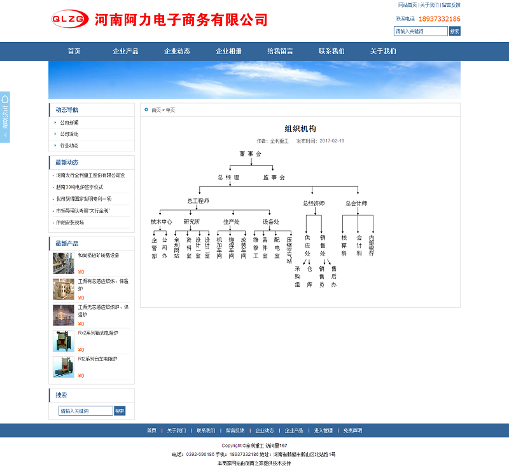This screenshot has width=509, height=475.
Task: Open the 工频有芯感应熔炼 furnace product image
Action: tap(63, 289)
